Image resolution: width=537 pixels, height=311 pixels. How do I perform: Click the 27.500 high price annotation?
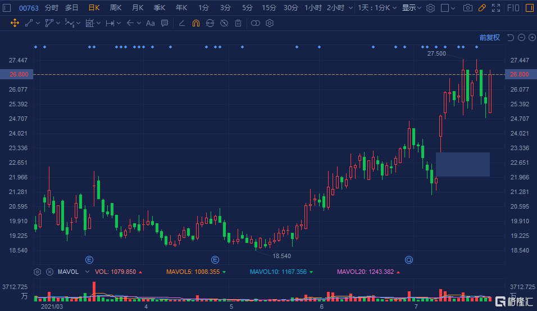click(x=436, y=53)
